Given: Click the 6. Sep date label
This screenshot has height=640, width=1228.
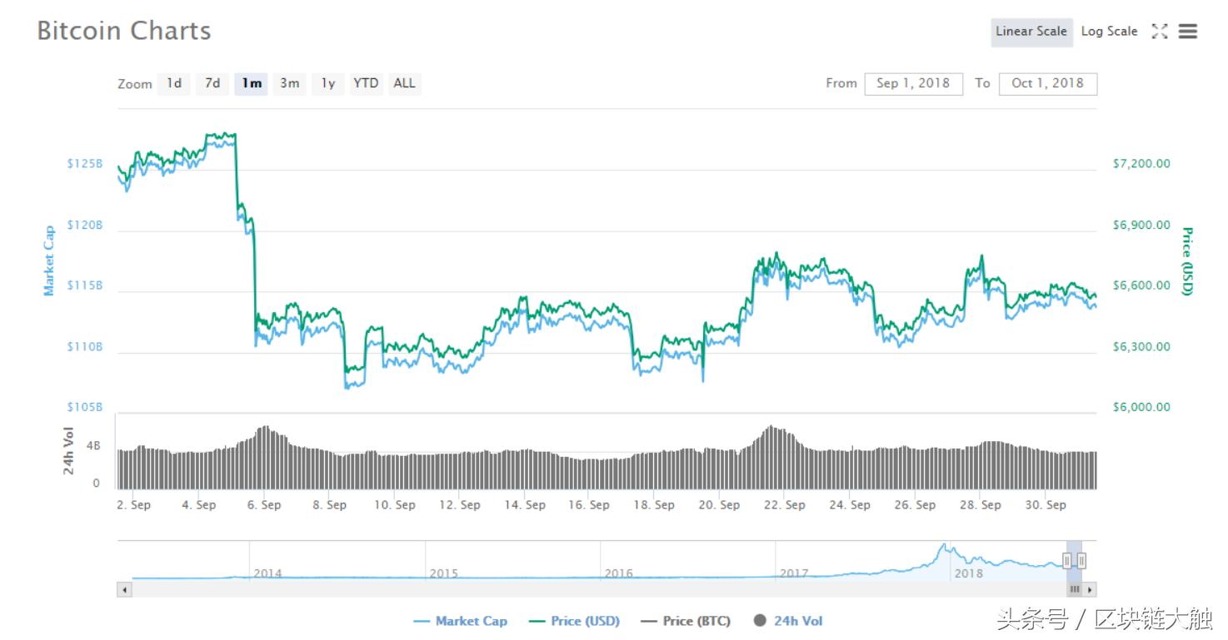Looking at the screenshot, I should pyautogui.click(x=264, y=505).
